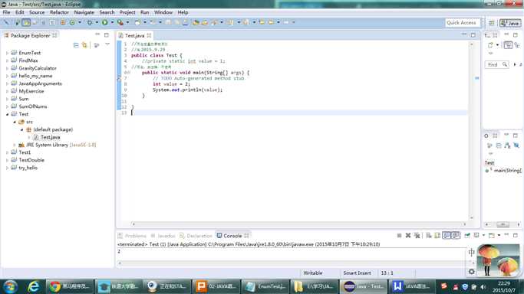The height and width of the screenshot is (294, 524).
Task: Open Package Explorer view menu triangle
Action: [107, 44]
